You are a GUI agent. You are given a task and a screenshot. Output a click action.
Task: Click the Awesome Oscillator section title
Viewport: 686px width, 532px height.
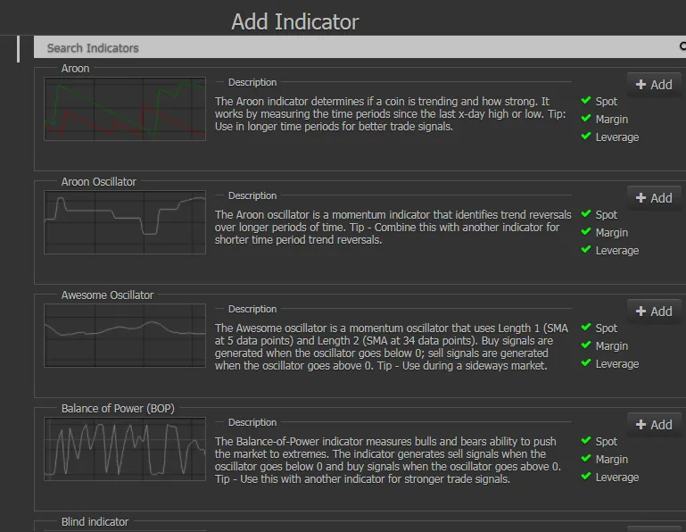pos(107,295)
